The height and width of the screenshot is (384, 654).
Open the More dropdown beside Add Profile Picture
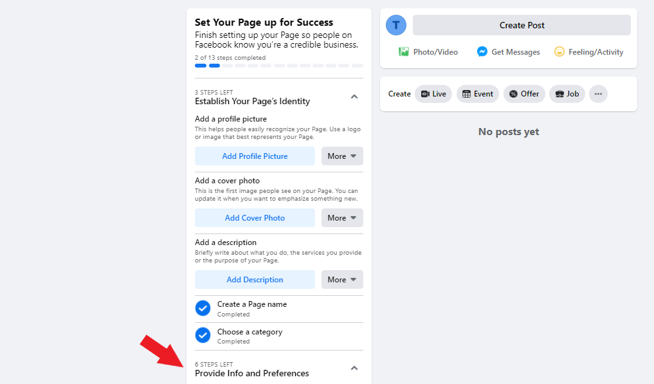342,156
